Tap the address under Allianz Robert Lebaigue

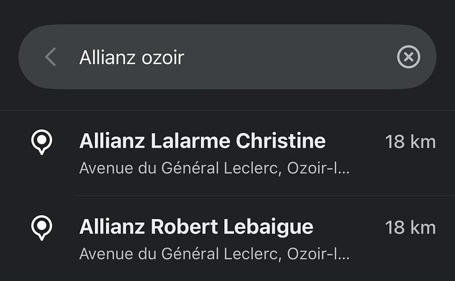pos(214,254)
